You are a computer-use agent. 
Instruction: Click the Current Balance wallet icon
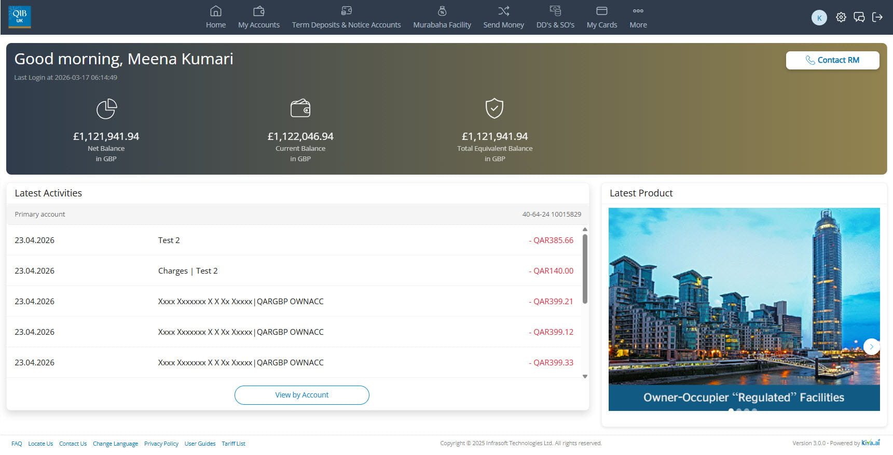coord(300,108)
